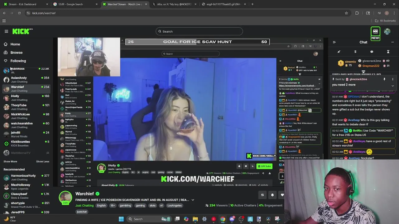Click the justchat tag
The image size is (399, 224).
pos(82,212)
